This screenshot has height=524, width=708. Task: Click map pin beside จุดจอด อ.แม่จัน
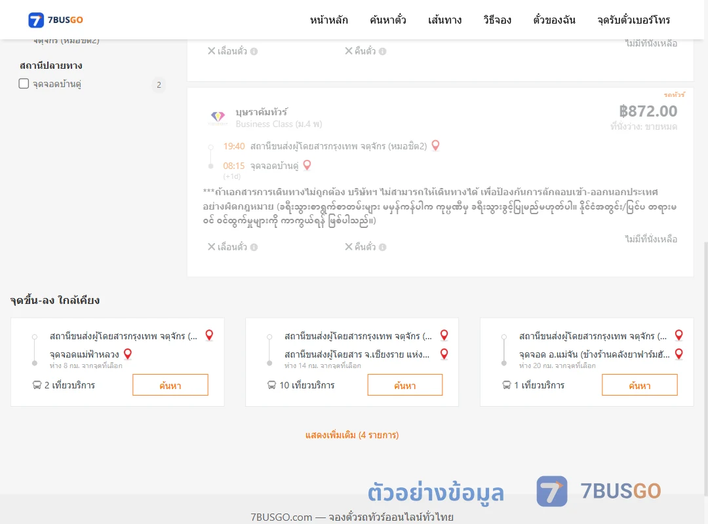pyautogui.click(x=678, y=354)
